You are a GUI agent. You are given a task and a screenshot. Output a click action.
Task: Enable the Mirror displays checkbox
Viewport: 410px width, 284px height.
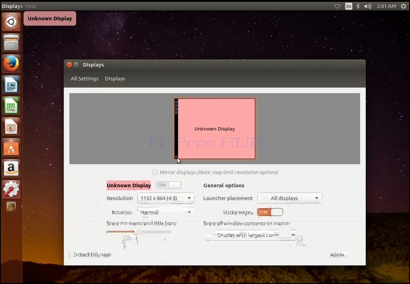point(155,172)
